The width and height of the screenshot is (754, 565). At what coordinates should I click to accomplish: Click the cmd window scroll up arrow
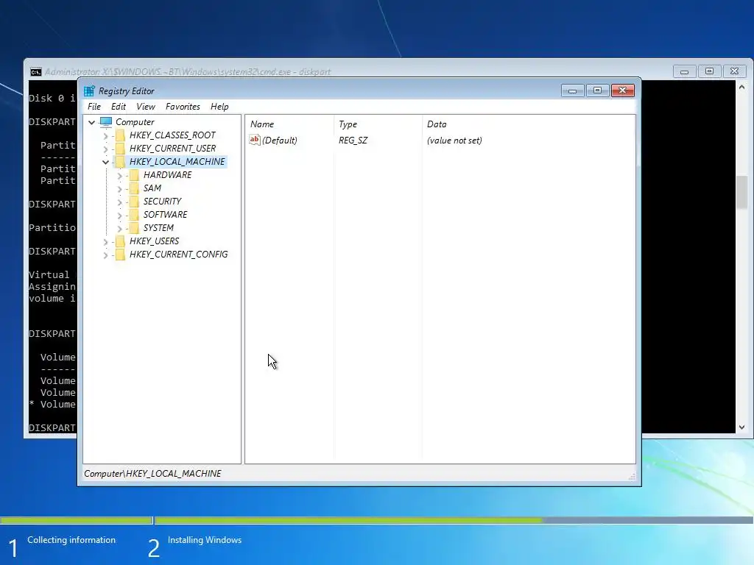point(741,88)
